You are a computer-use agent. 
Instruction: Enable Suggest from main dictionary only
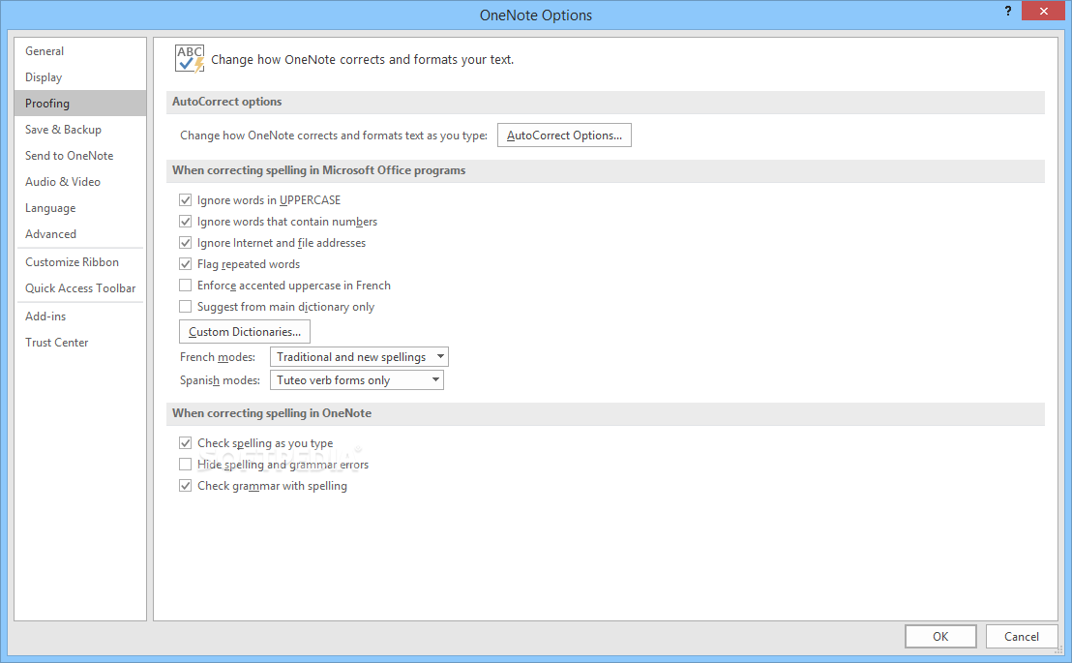(x=186, y=307)
